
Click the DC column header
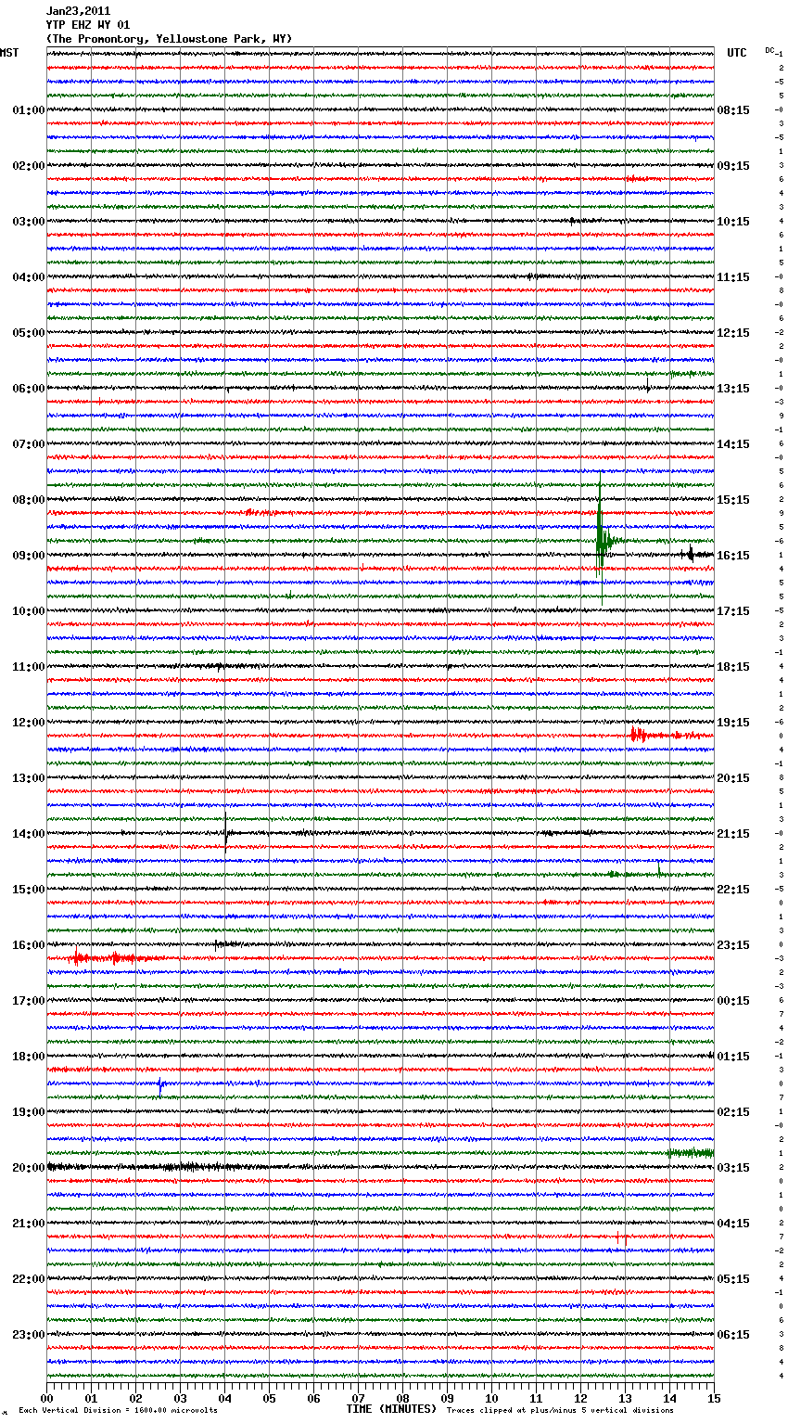pos(769,50)
